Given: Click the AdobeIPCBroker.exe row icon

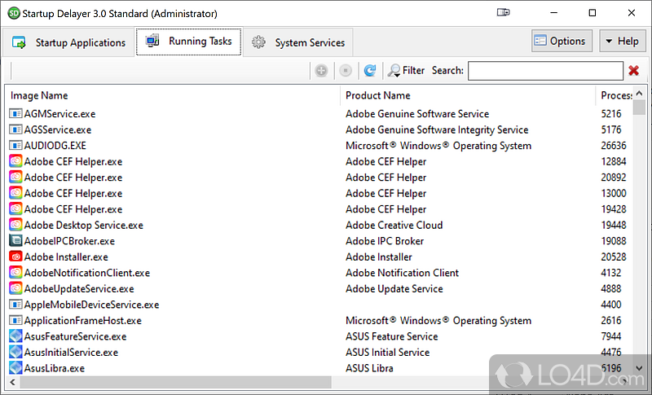Looking at the screenshot, I should click(x=15, y=241).
